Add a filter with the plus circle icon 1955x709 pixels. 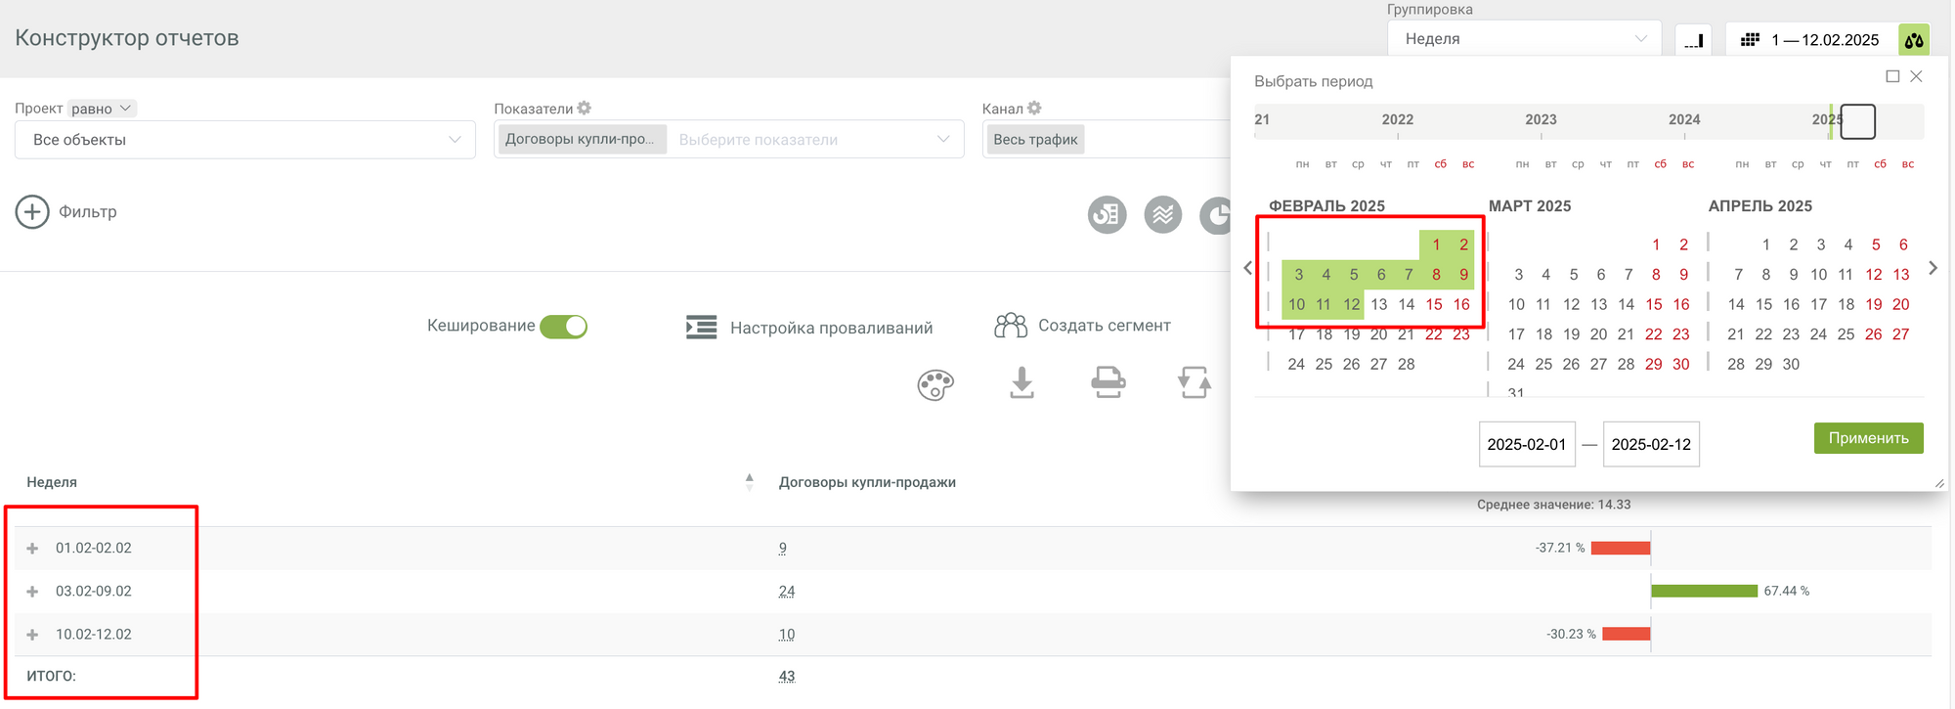click(32, 212)
